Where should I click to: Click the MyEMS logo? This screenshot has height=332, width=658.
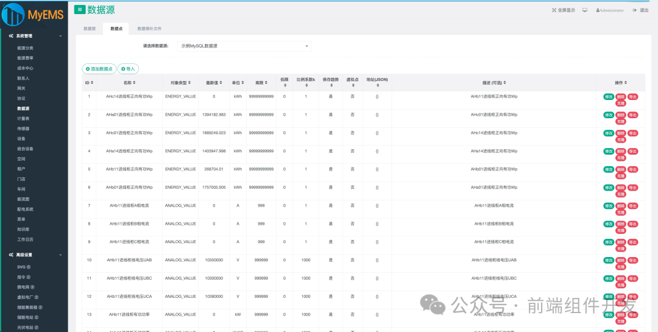coord(33,14)
